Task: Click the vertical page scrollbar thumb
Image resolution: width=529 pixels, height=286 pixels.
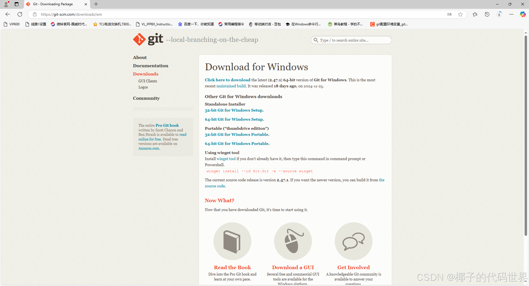Action: pos(526,135)
